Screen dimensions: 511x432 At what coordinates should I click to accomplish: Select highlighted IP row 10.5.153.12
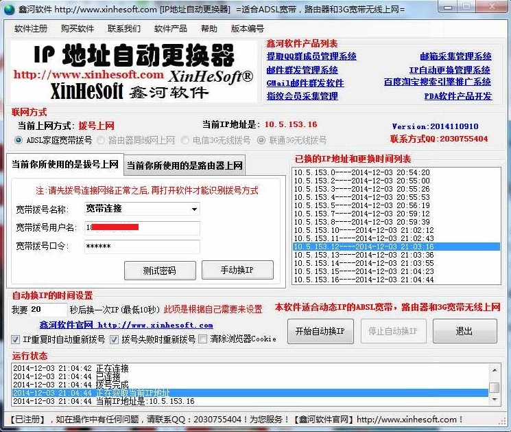[396, 247]
